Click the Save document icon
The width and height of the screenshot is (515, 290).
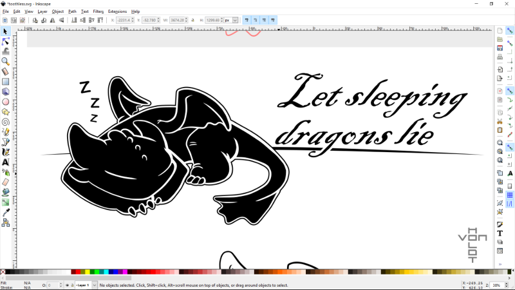(x=500, y=48)
